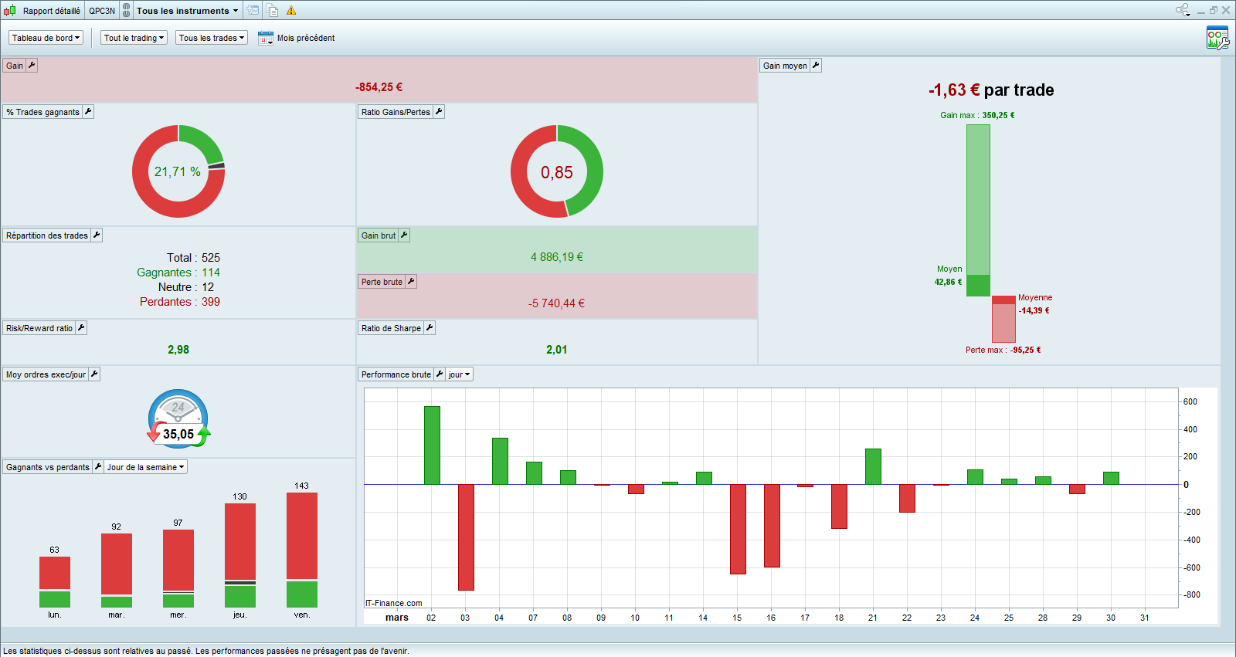Click the Neutre : 12 line
This screenshot has height=657, width=1236.
click(186, 287)
